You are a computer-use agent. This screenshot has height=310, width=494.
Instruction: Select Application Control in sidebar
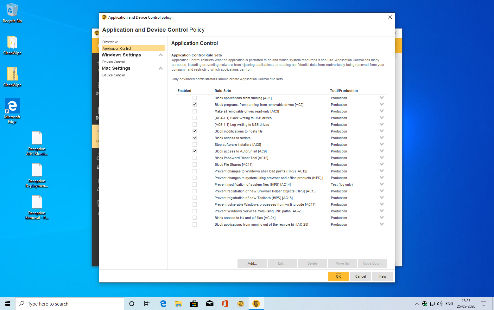click(x=133, y=48)
